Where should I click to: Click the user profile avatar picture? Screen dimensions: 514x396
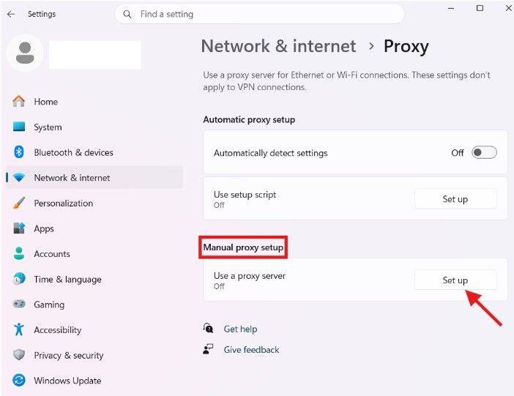[x=25, y=53]
